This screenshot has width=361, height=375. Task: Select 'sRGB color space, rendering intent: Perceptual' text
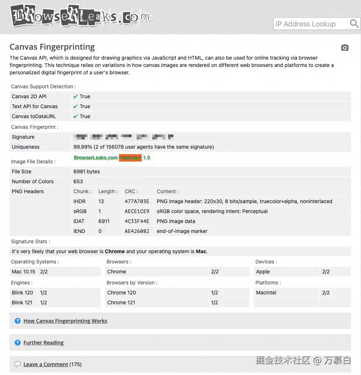[212, 211]
